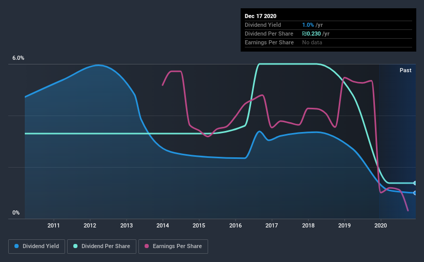Click the 2019 x-axis label
Viewport: 424px width, 262px height.
click(344, 225)
